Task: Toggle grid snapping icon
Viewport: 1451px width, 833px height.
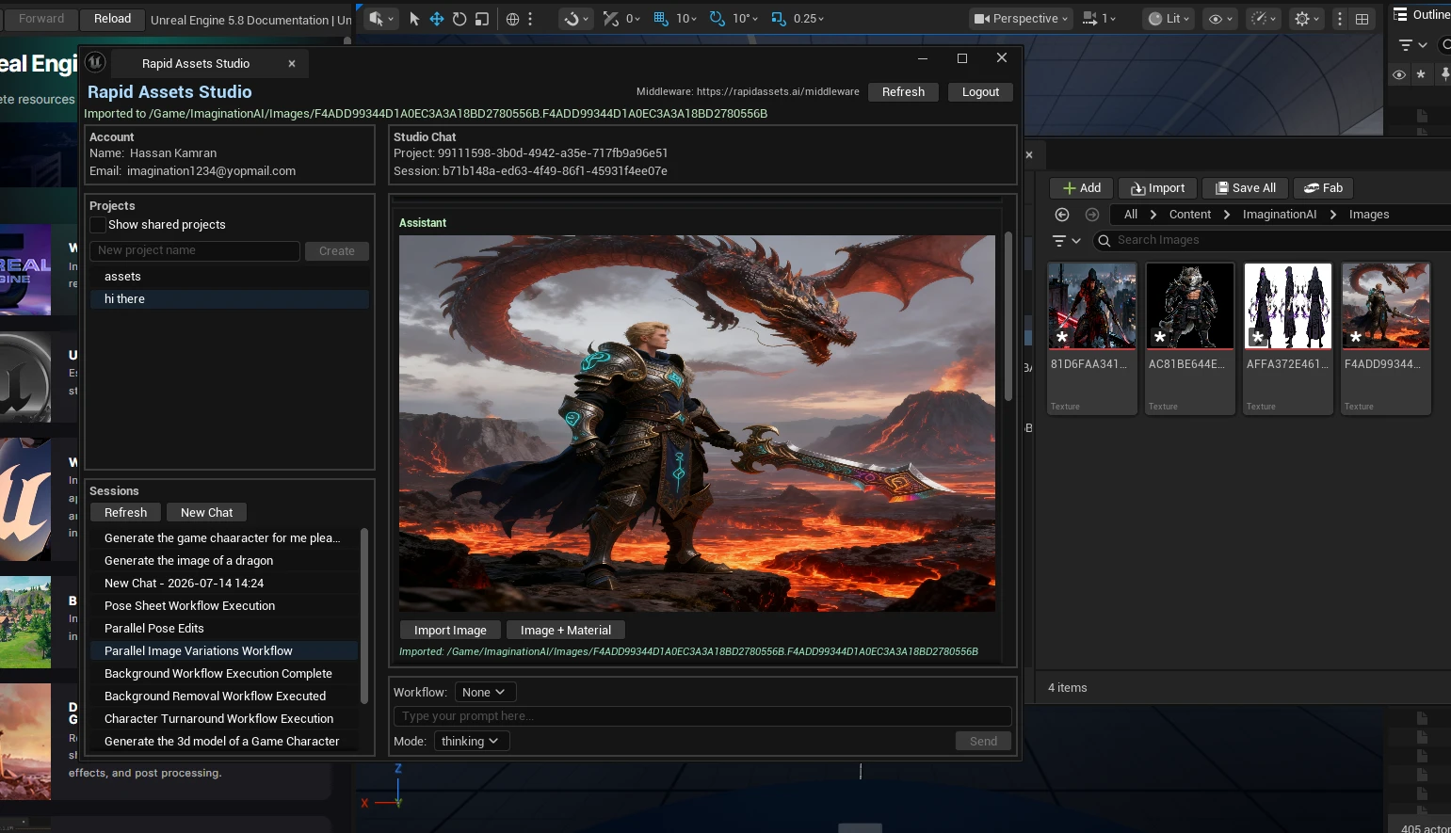Action: pyautogui.click(x=660, y=19)
